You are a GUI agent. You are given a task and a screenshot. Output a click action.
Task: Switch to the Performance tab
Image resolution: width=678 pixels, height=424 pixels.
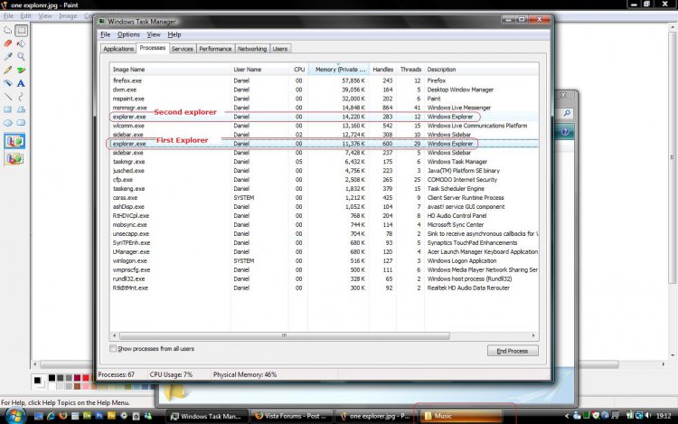tap(215, 49)
